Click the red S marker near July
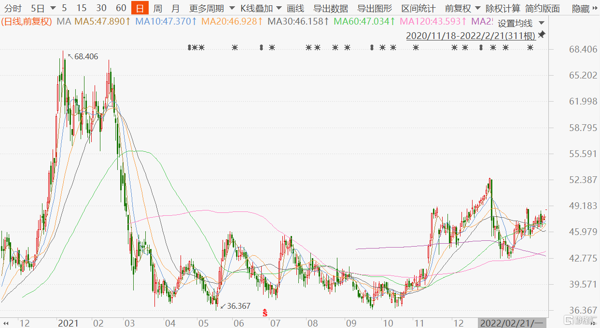The height and width of the screenshot is (328, 600). coord(265,313)
